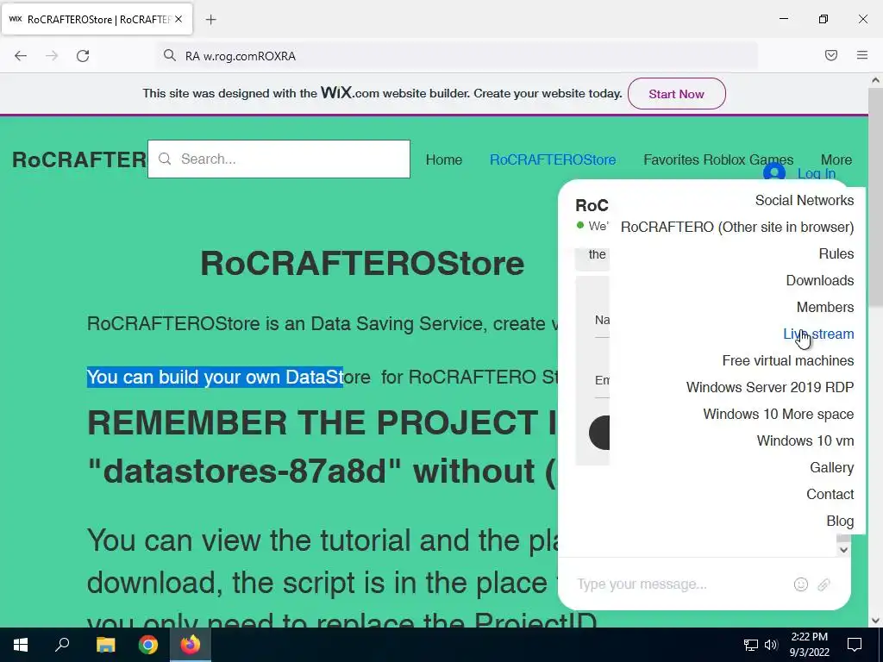Click the RoCRAFTER site title logo

[79, 159]
